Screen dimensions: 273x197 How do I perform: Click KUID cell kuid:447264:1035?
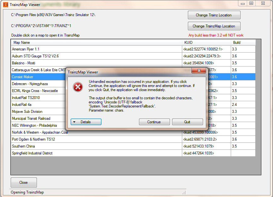tap(206, 153)
